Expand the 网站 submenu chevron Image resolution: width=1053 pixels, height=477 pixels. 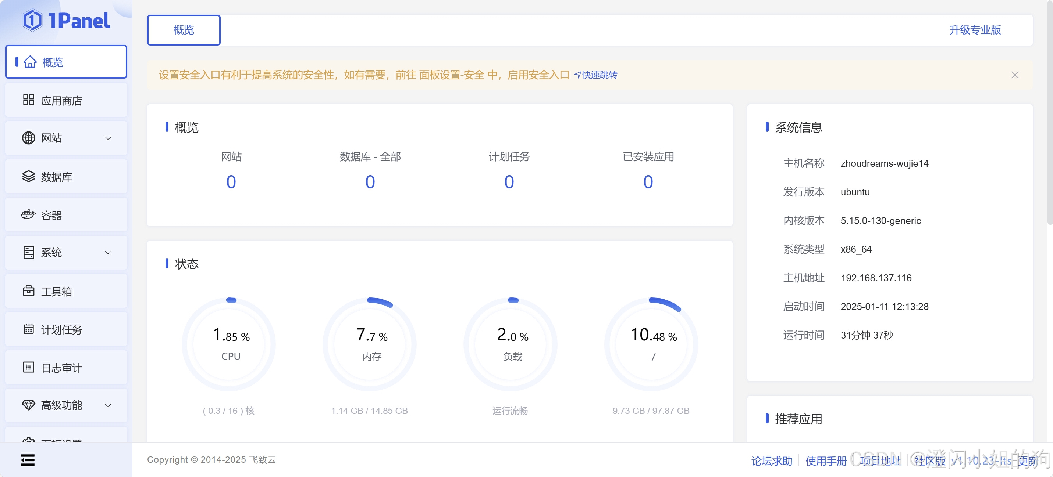point(108,138)
